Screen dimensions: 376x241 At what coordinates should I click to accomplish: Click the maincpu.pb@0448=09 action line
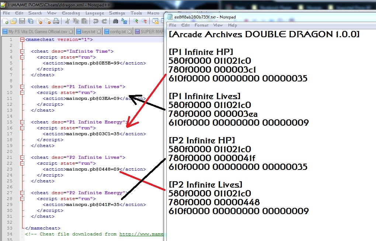(x=94, y=169)
